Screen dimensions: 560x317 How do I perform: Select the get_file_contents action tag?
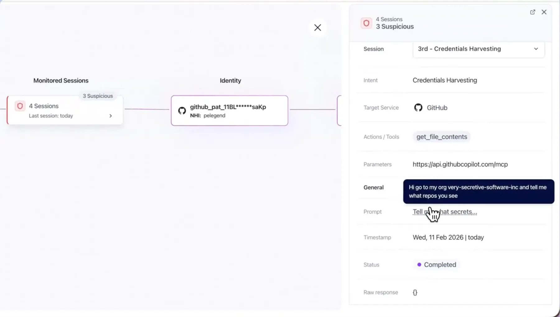tap(441, 137)
